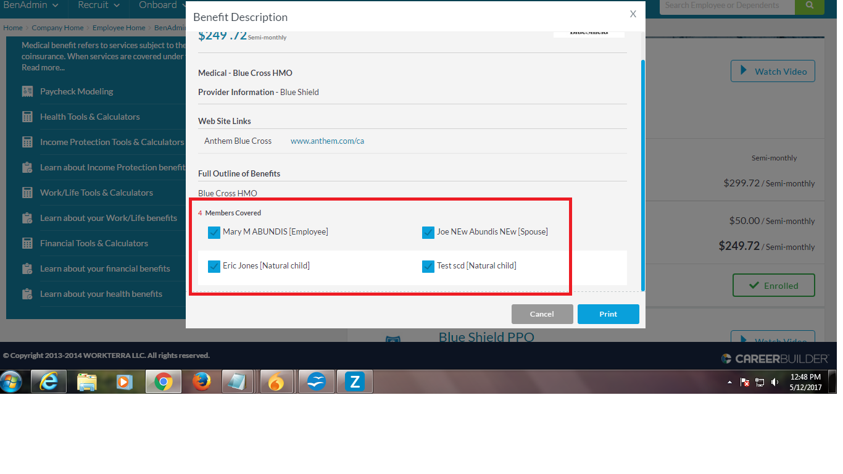This screenshot has height=474, width=843.
Task: Launch Internet Explorer from the taskbar
Action: (48, 382)
